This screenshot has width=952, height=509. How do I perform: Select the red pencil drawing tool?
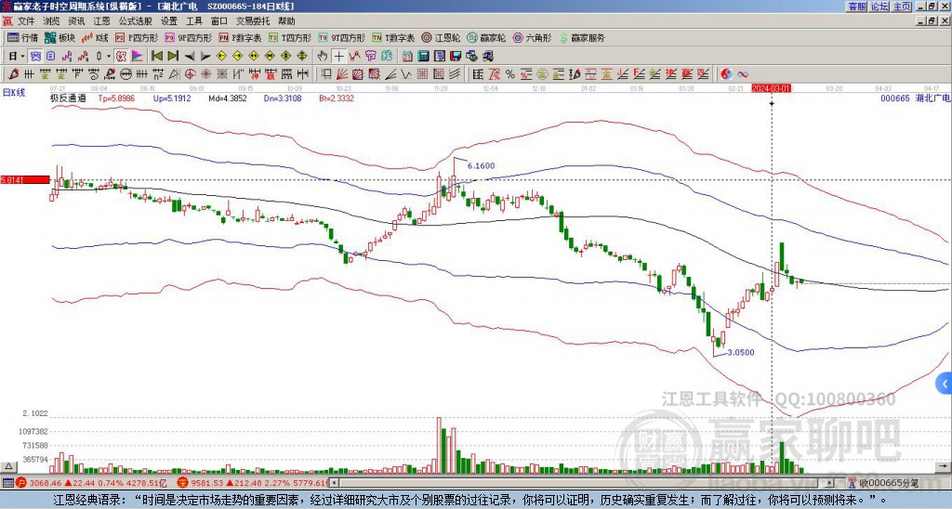tap(13, 74)
